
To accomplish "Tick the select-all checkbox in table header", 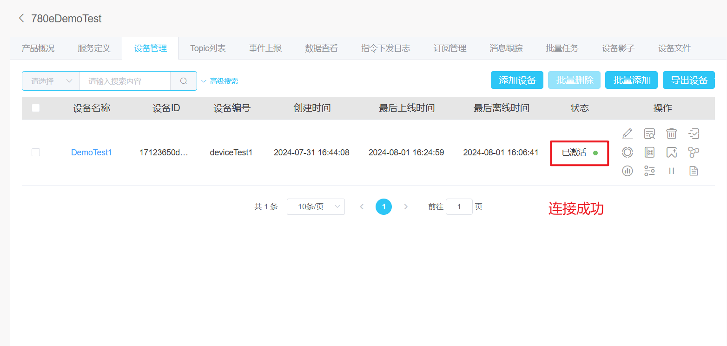I will coord(36,108).
